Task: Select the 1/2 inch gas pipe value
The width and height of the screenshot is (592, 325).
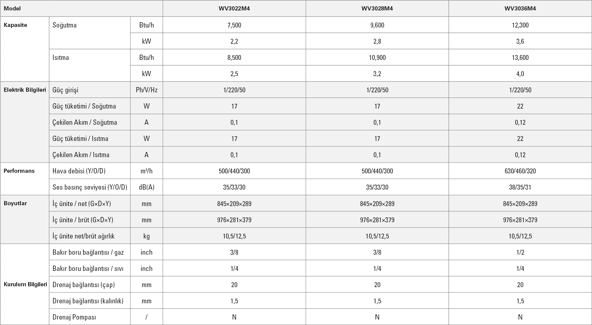Action: click(520, 252)
